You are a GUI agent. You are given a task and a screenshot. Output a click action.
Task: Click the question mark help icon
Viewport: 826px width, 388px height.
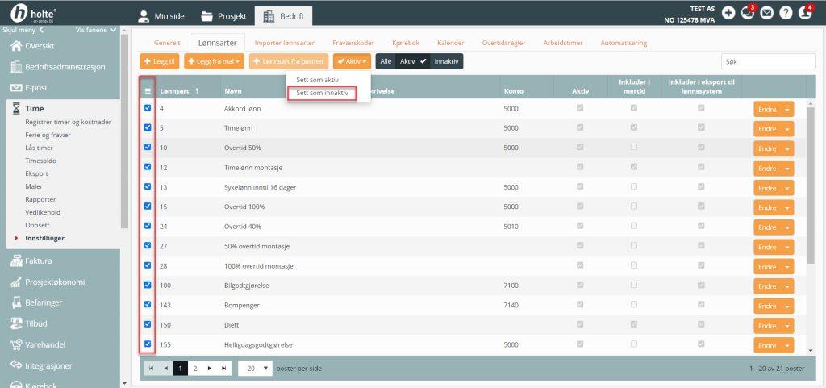click(786, 13)
